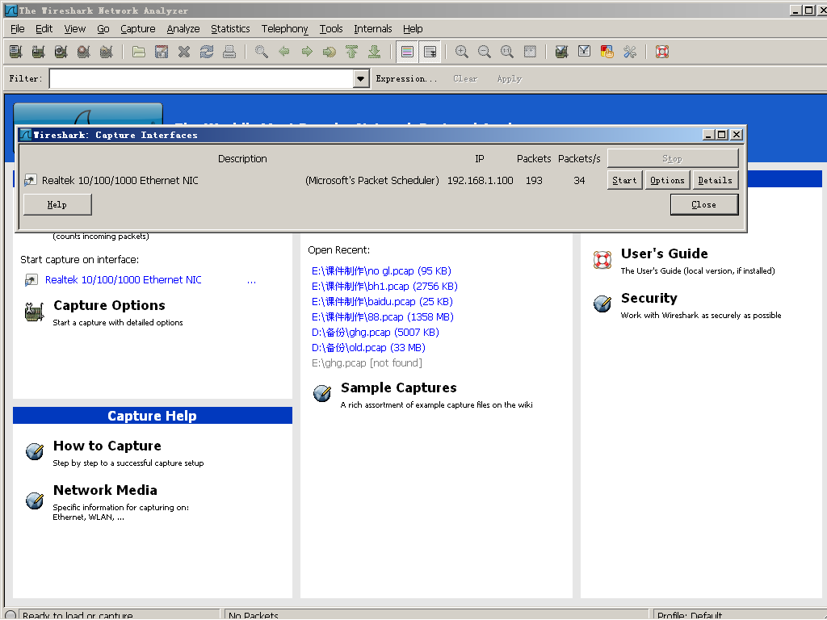
Task: Click Start for the Realtek interface
Action: 624,180
